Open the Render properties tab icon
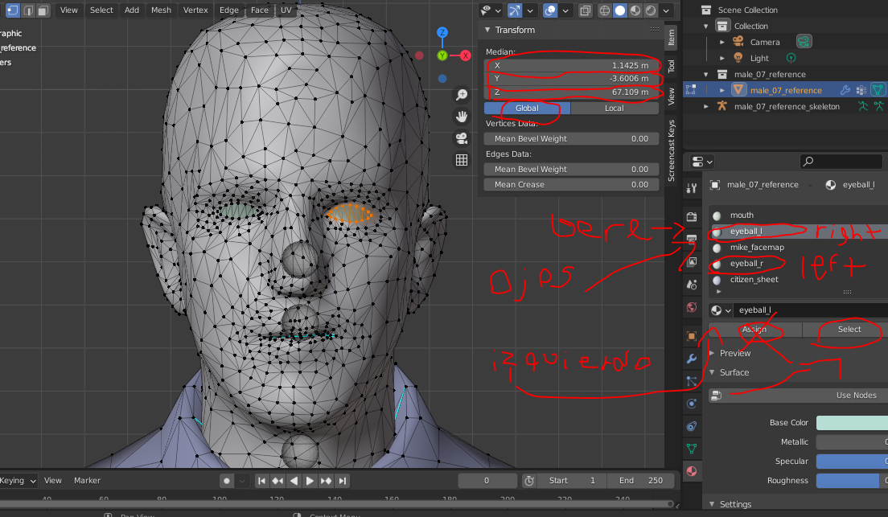This screenshot has width=888, height=517. click(x=692, y=216)
